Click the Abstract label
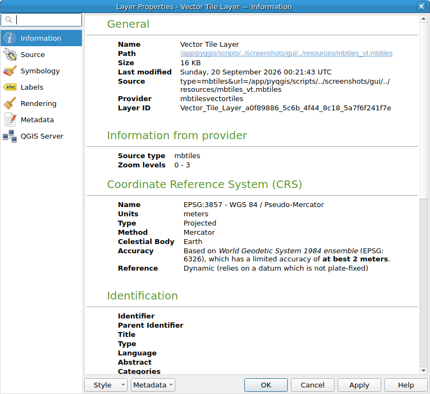The image size is (430, 394). pyautogui.click(x=135, y=362)
